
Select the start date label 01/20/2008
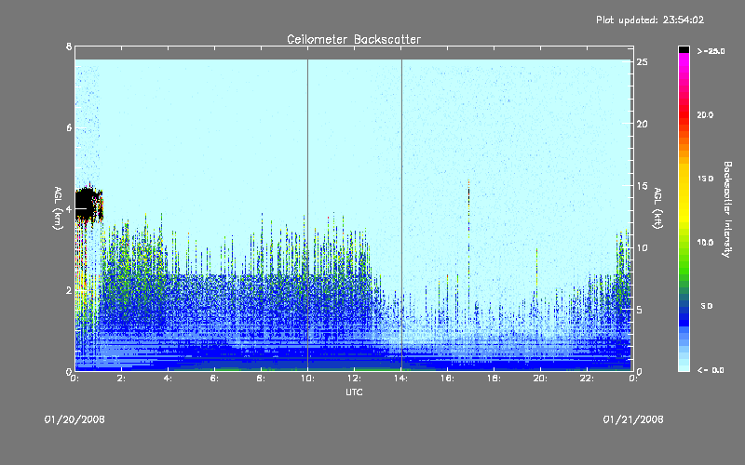coord(74,419)
